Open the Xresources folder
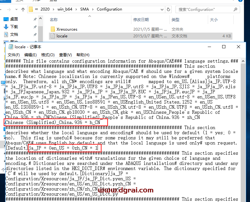This screenshot has width=250, height=202. point(67,29)
